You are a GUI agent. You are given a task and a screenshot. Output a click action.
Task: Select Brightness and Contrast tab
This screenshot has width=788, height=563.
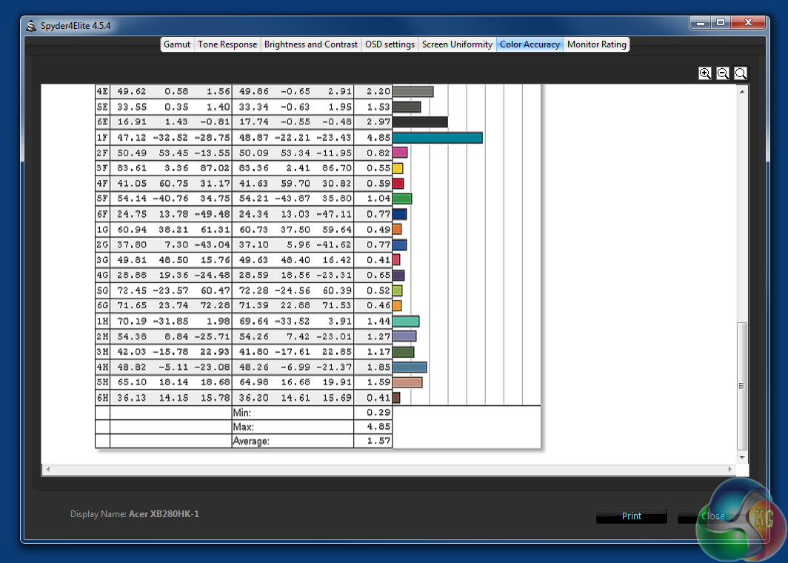tap(310, 44)
